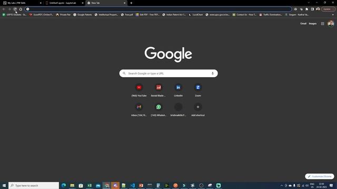The width and height of the screenshot is (337, 189).
Task: Open the Google Patents bookmark
Action: tap(83, 15)
